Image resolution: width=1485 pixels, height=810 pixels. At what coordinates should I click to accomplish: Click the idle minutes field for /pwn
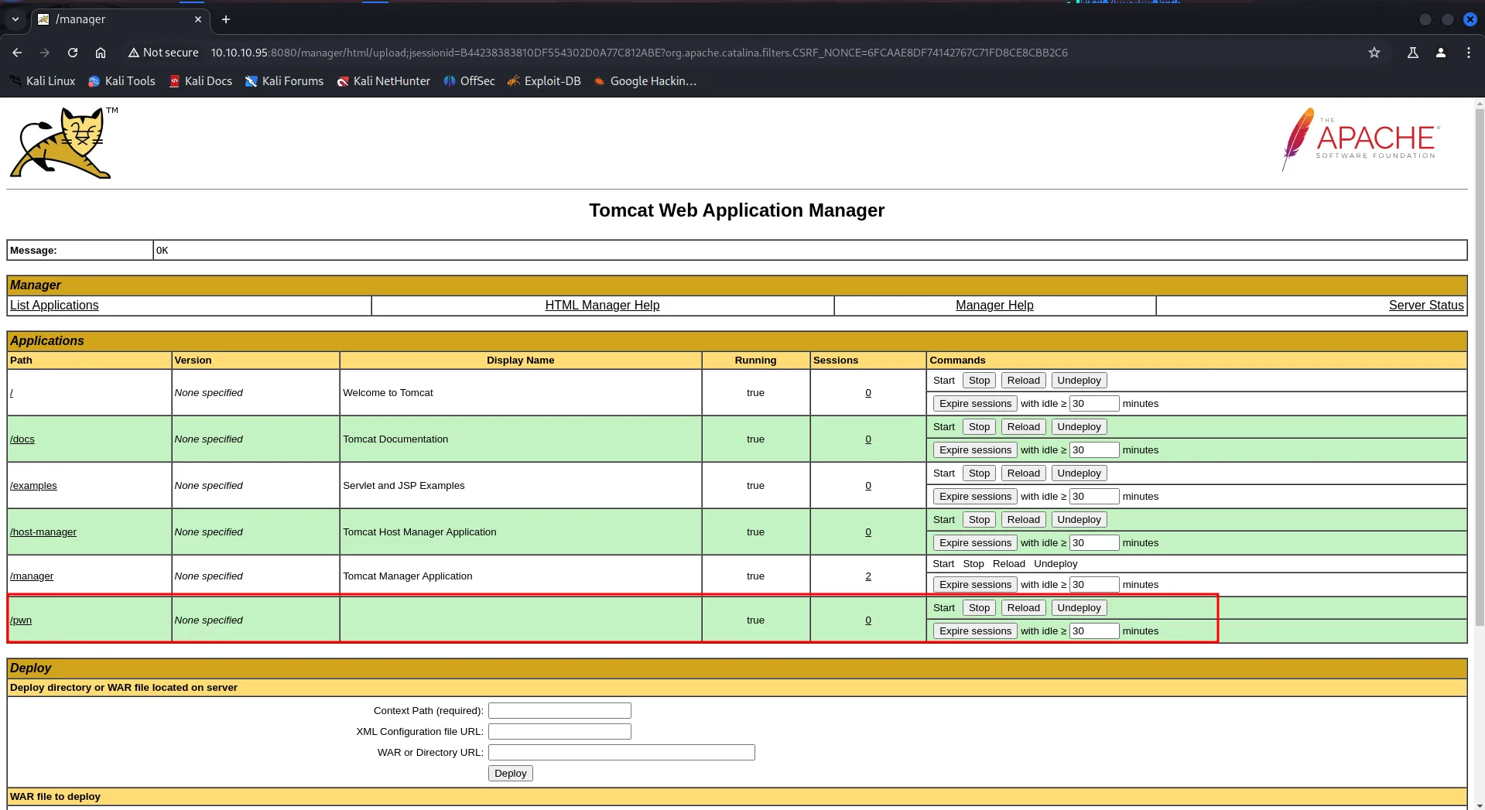(x=1094, y=631)
